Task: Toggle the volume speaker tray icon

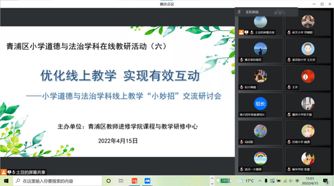Action: (x=291, y=181)
